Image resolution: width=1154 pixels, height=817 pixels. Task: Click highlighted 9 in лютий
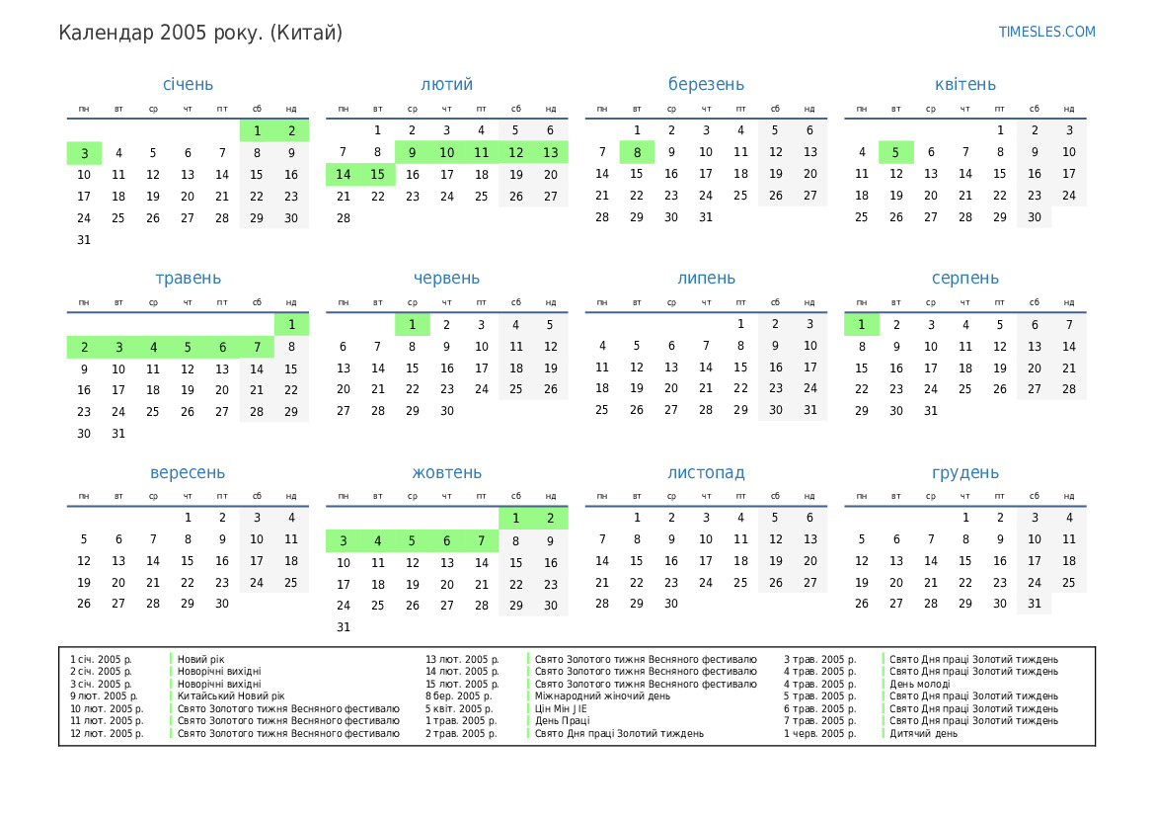point(412,152)
